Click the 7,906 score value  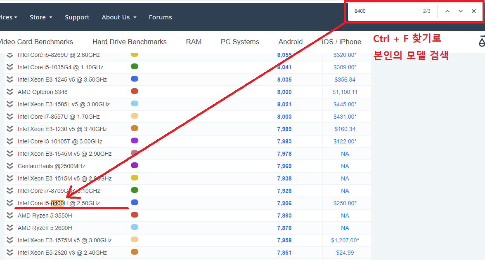[x=284, y=203]
